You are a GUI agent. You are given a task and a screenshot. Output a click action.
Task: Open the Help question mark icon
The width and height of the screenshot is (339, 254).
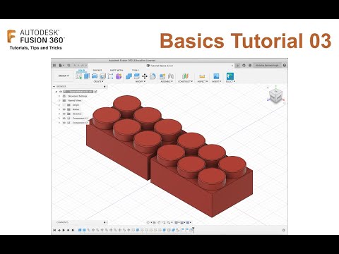pos(285,66)
